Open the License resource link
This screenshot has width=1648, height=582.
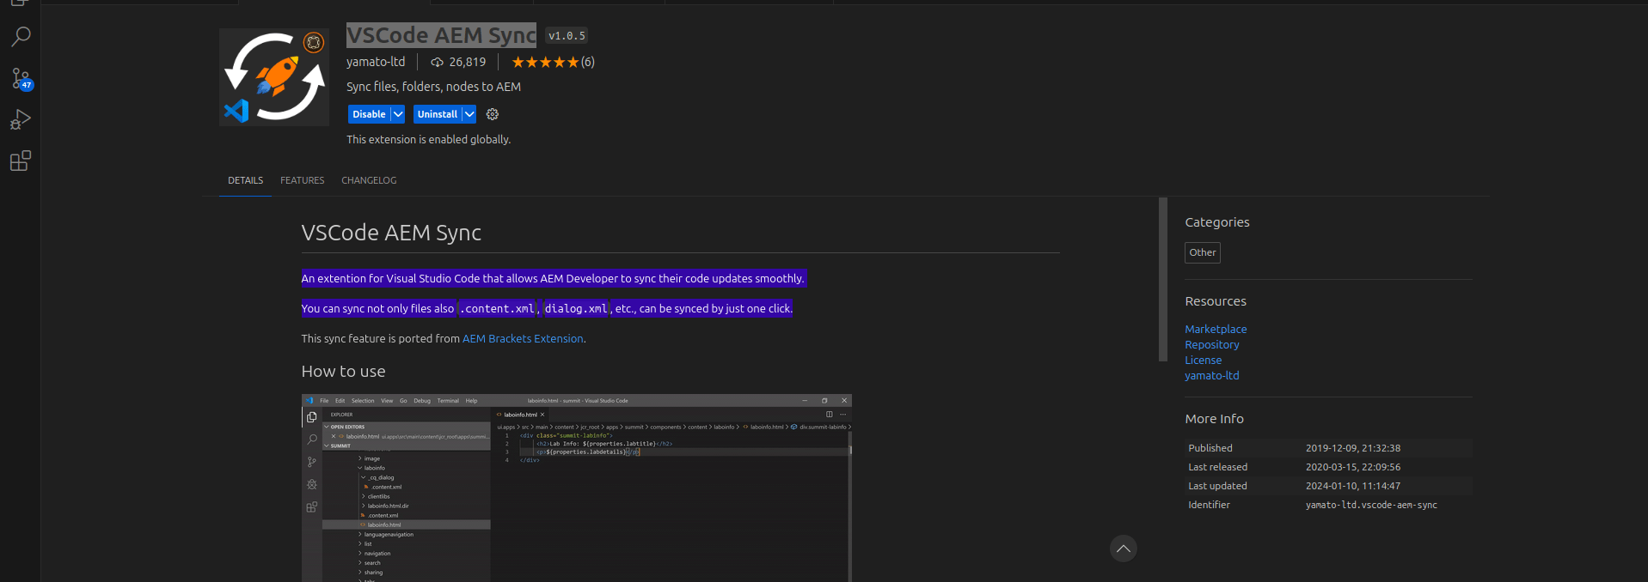(1203, 360)
